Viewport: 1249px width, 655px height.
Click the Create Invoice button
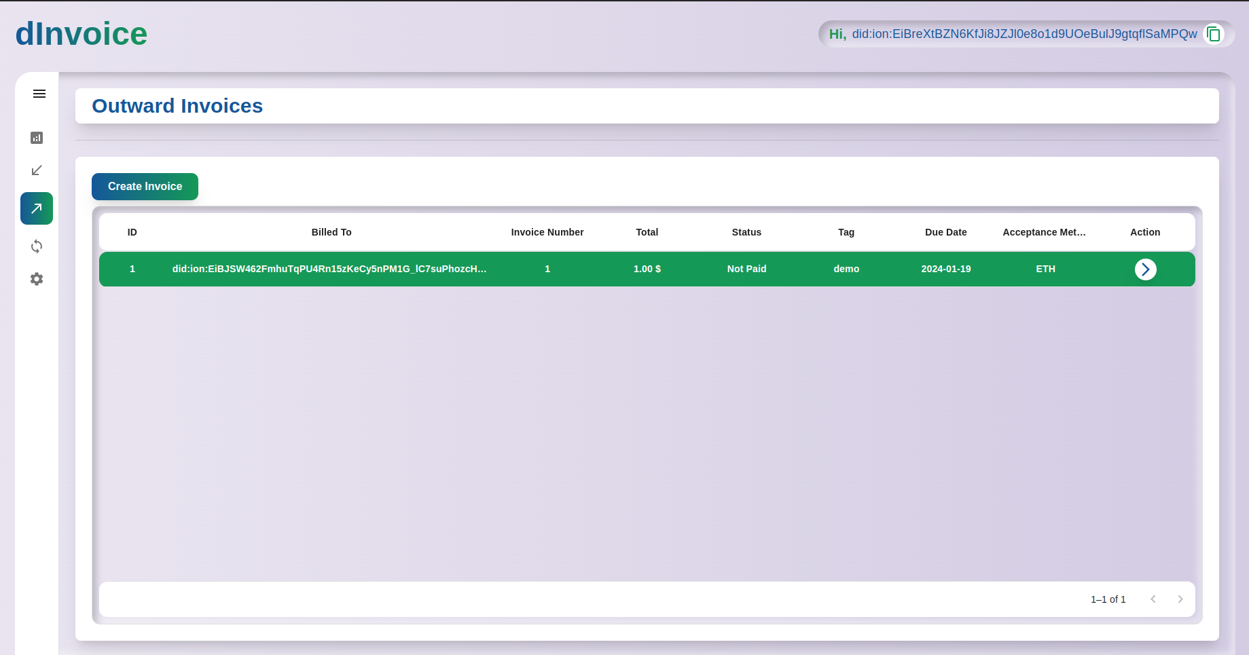(x=145, y=187)
